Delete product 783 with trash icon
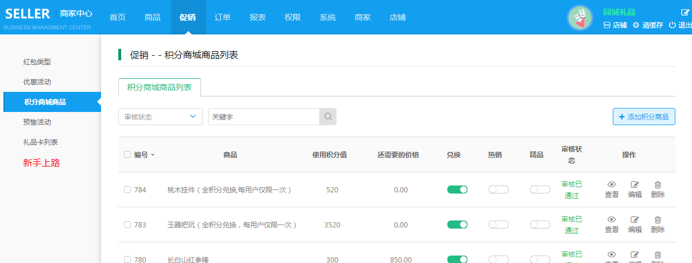Image resolution: width=692 pixels, height=263 pixels. click(658, 225)
